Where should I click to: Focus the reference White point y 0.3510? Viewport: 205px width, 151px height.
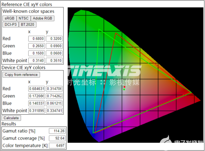pos(54,60)
